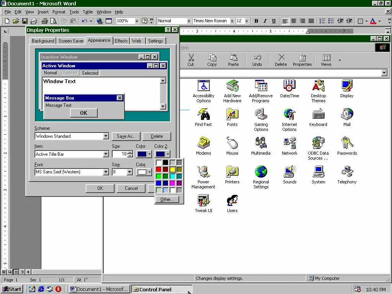Toggle bulleted list in Word toolbar

331,21
